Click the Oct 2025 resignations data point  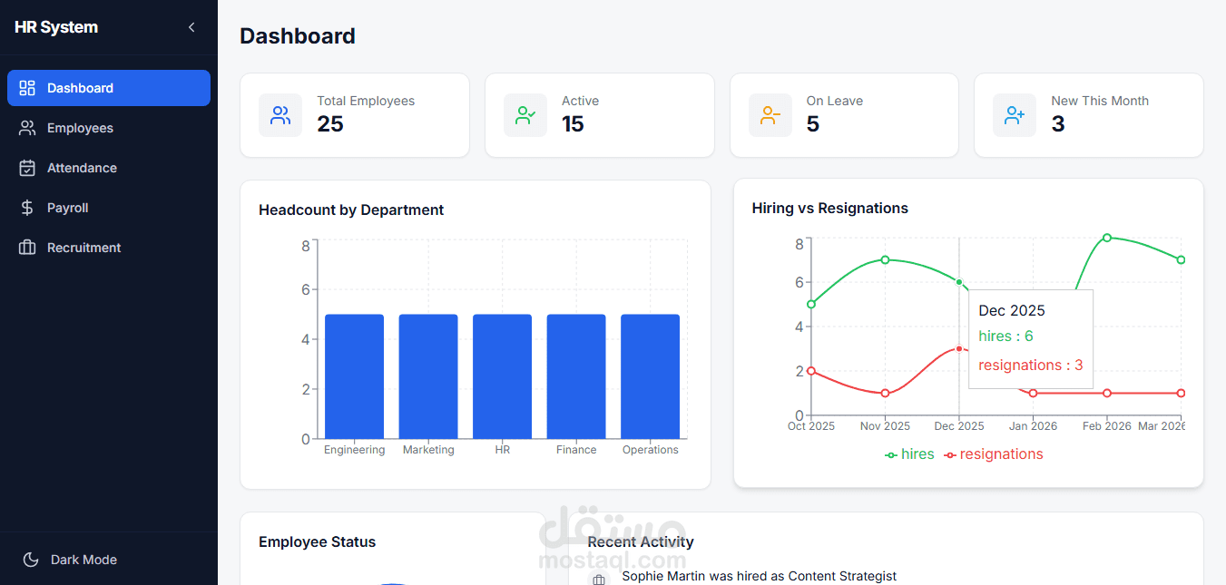tap(811, 371)
